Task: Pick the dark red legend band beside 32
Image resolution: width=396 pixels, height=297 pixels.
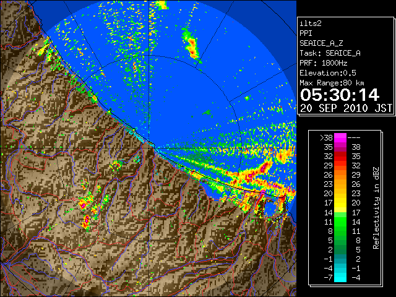Action: (340, 157)
